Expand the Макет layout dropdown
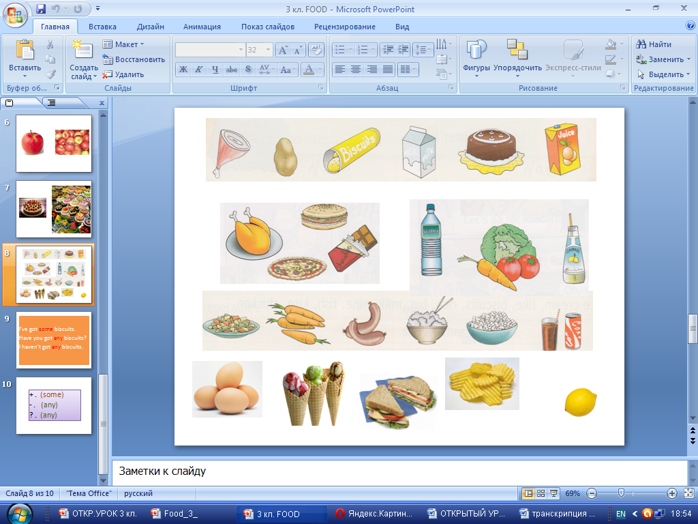698x524 pixels. [x=123, y=44]
